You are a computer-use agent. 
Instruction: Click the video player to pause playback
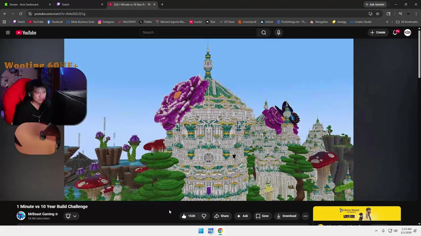pos(209,120)
